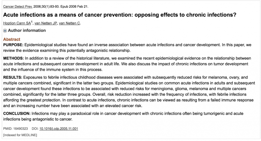This screenshot has width=261, height=141.
Task: Click the Indexed for MEDLINE note
Action: coord(20,135)
